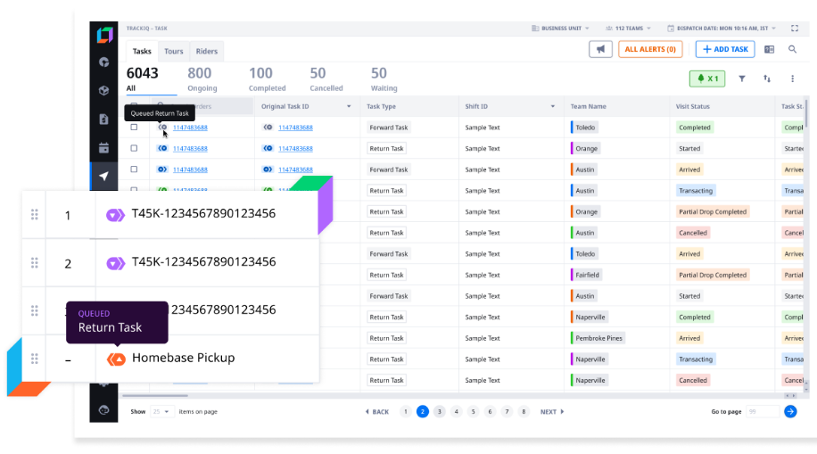The height and width of the screenshot is (454, 817).
Task: Jump to page 1
Action: [405, 412]
